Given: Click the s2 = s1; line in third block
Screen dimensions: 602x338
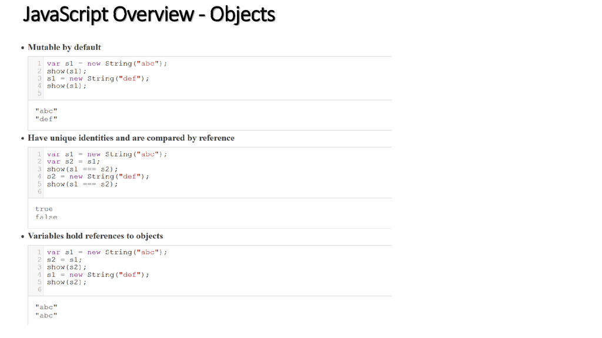Looking at the screenshot, I should click(65, 260).
